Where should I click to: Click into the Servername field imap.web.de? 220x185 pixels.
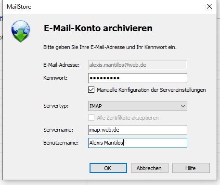pyautogui.click(x=138, y=130)
